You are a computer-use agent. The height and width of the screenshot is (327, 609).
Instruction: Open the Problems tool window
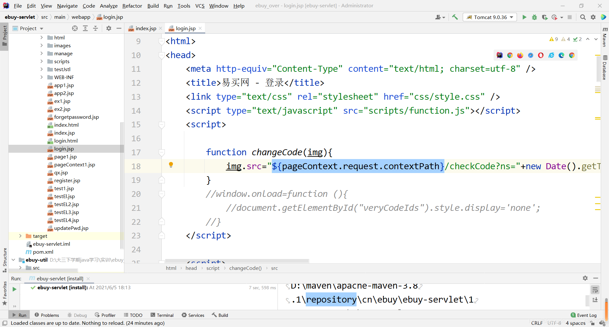tap(47, 315)
